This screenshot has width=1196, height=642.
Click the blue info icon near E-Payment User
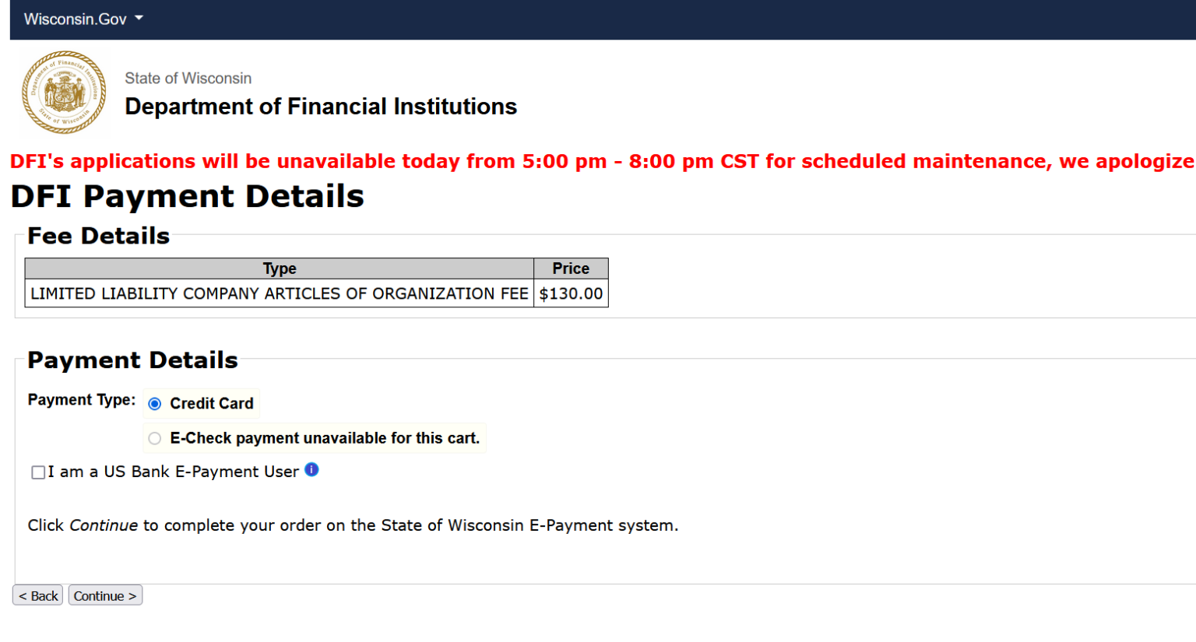(311, 470)
